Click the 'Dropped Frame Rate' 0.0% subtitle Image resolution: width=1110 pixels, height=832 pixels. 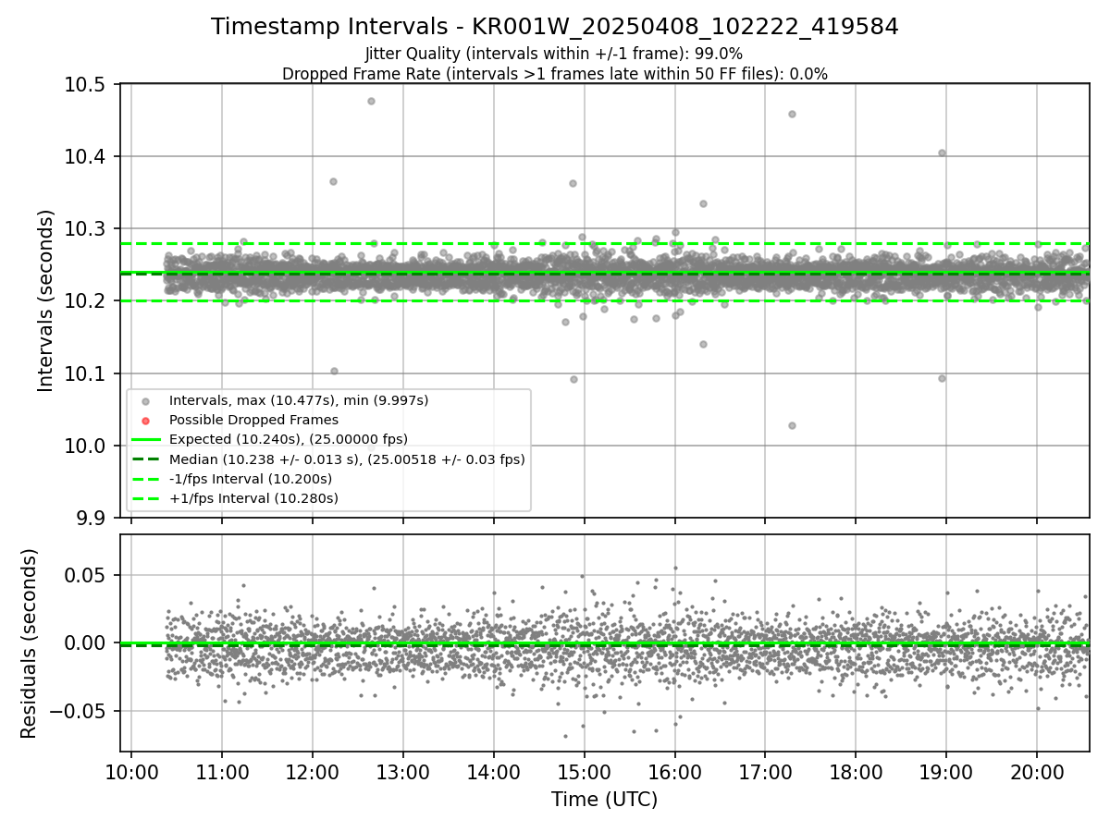coord(555,74)
